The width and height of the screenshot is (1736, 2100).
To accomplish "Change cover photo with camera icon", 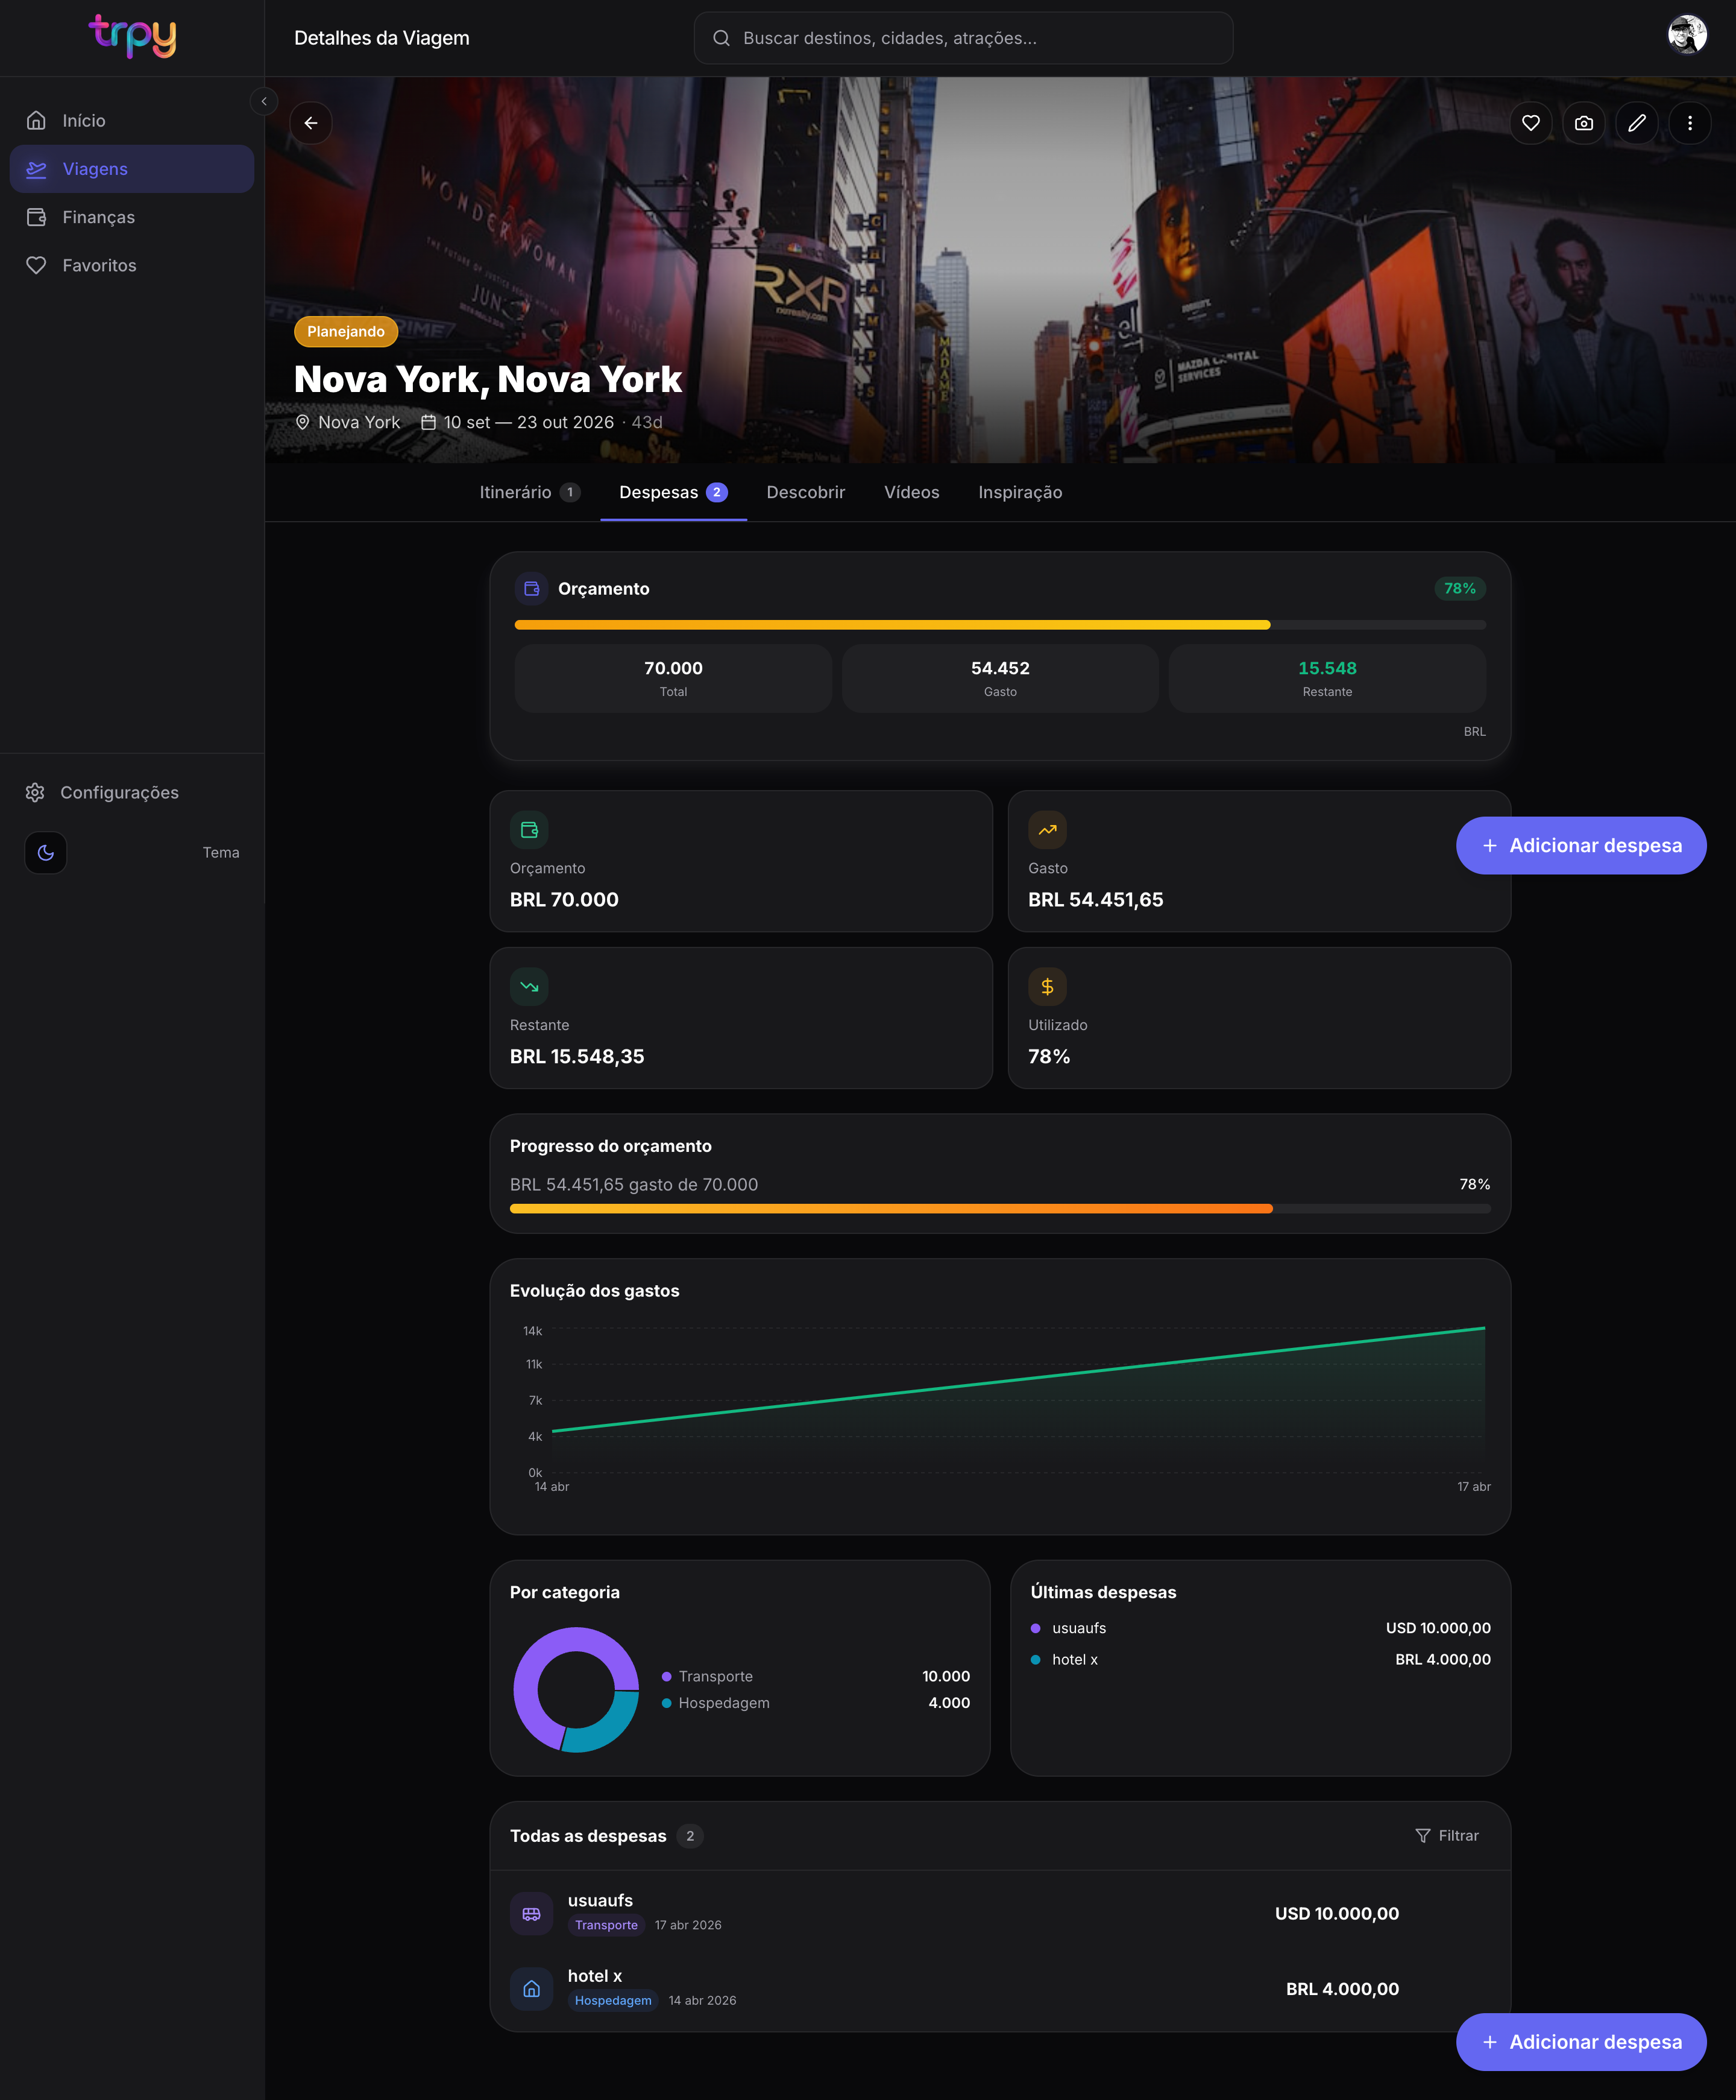I will (x=1584, y=123).
